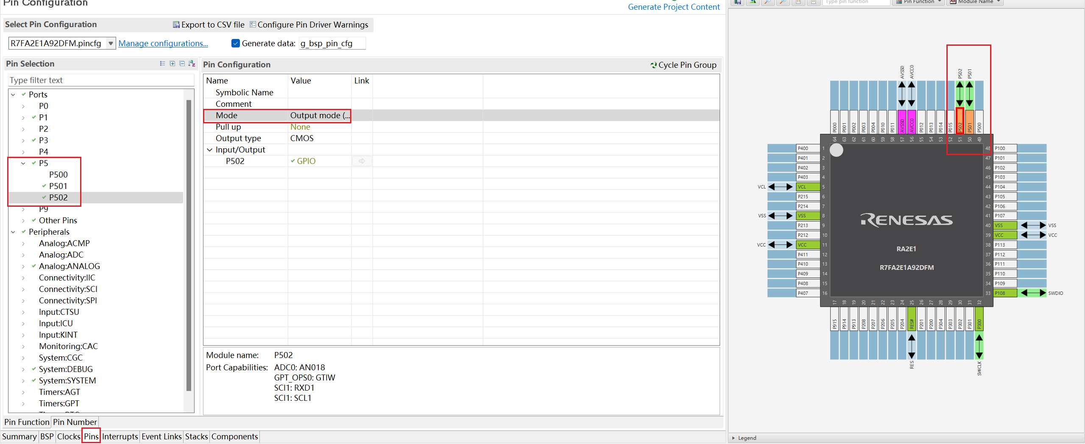
Task: Switch to the Pin Number tab
Action: 75,422
